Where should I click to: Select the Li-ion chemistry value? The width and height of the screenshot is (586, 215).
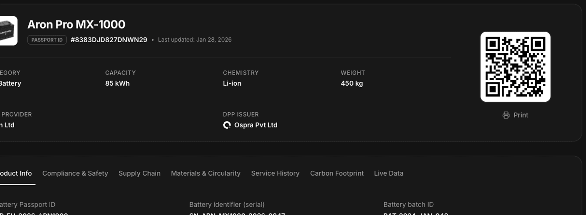(232, 83)
